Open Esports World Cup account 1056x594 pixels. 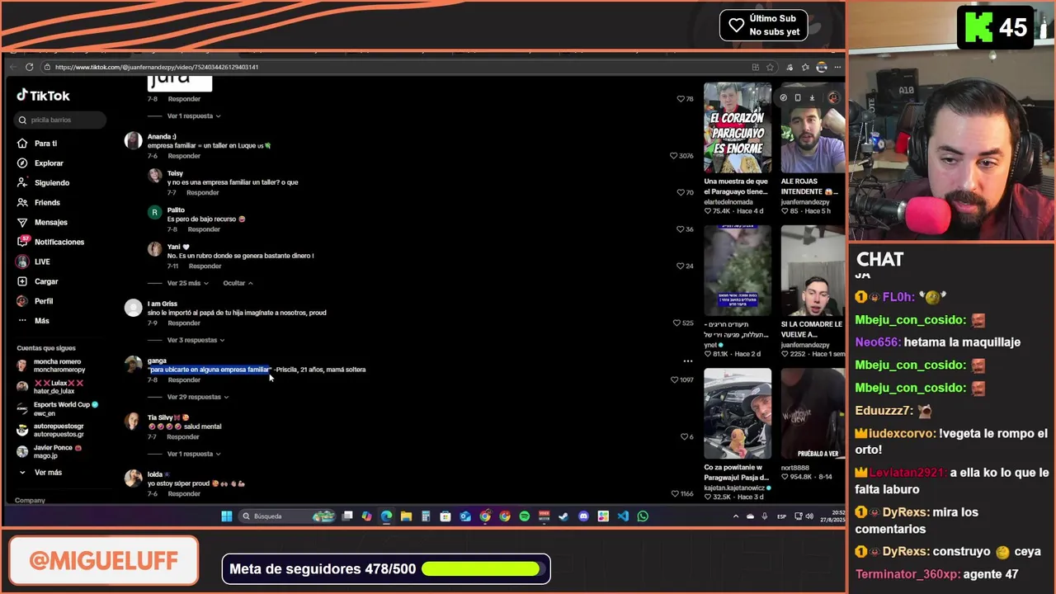point(58,408)
